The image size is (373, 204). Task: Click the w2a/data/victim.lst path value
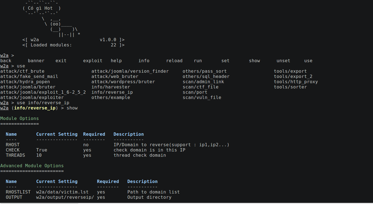click(x=62, y=192)
